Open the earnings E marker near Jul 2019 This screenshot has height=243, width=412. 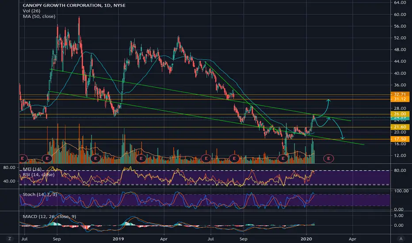coord(206,159)
